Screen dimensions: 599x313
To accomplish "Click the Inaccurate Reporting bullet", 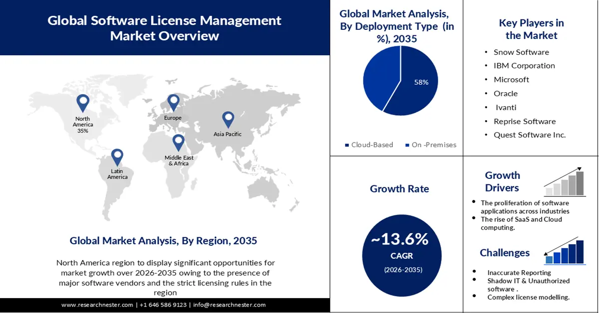I will pyautogui.click(x=519, y=273).
